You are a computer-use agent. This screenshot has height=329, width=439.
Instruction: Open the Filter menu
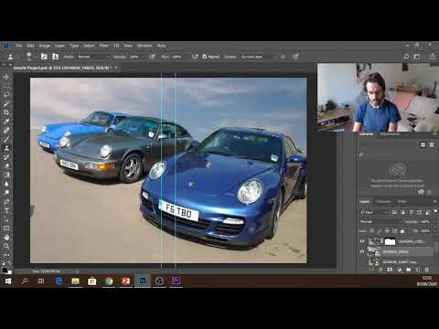tap(104, 46)
